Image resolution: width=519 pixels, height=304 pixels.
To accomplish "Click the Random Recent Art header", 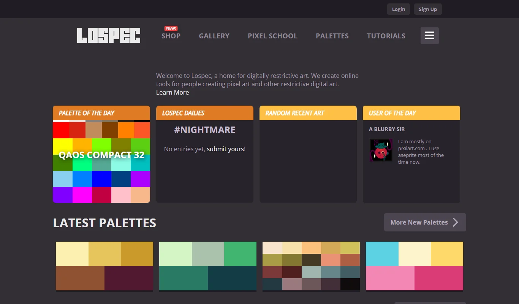I will (308, 113).
